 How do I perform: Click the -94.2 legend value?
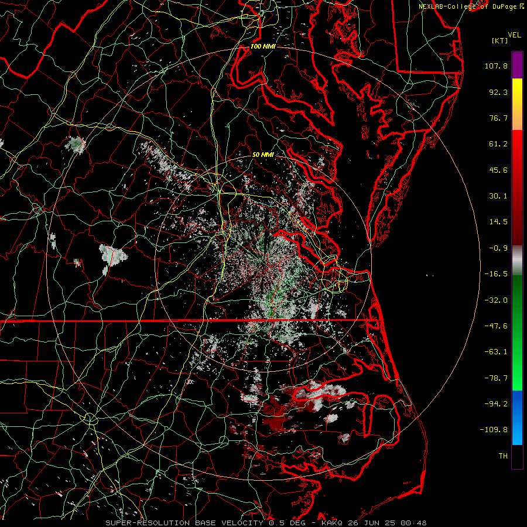point(496,404)
